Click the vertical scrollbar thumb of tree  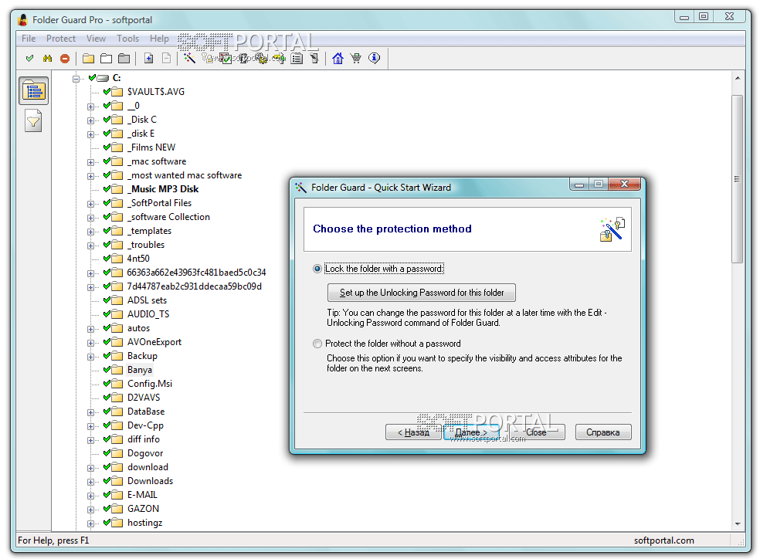click(x=738, y=179)
